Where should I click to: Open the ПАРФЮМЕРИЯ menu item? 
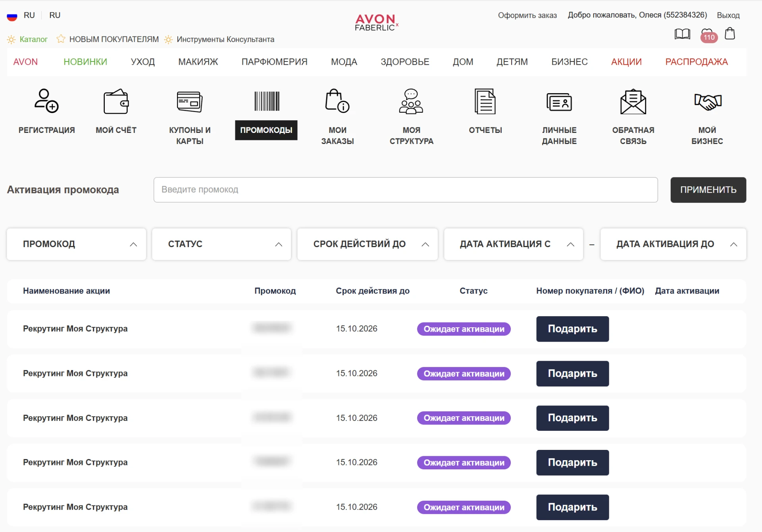pos(275,62)
